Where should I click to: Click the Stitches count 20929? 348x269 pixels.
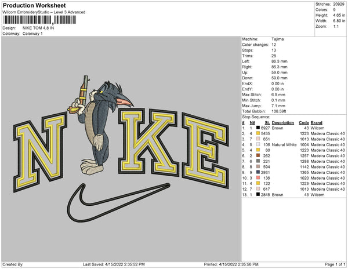tap(339, 4)
